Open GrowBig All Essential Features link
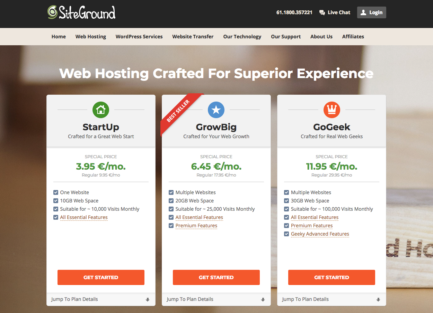The width and height of the screenshot is (433, 313). point(199,217)
